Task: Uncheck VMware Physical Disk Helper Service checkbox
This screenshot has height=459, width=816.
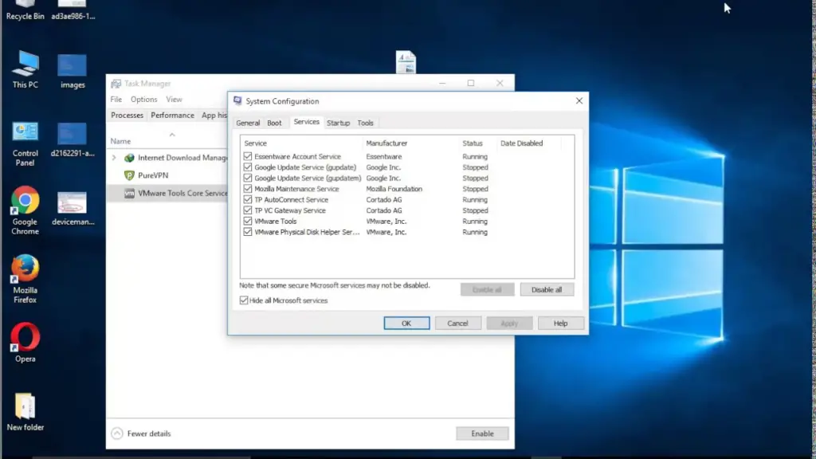Action: (x=248, y=232)
